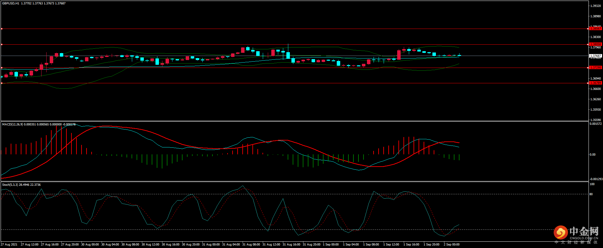Image resolution: width=603 pixels, height=248 pixels.
Task: Click the 27 Aug 2021 date label
Action: [x=9, y=245]
